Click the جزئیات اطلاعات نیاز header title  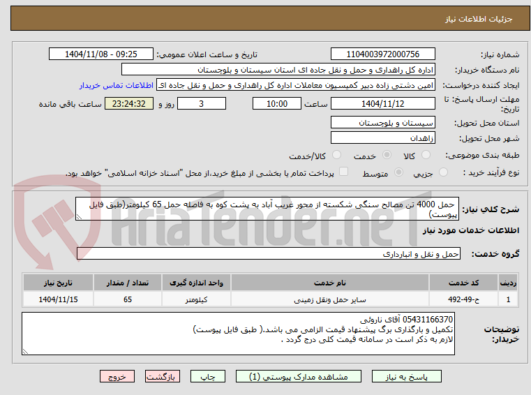479,19
